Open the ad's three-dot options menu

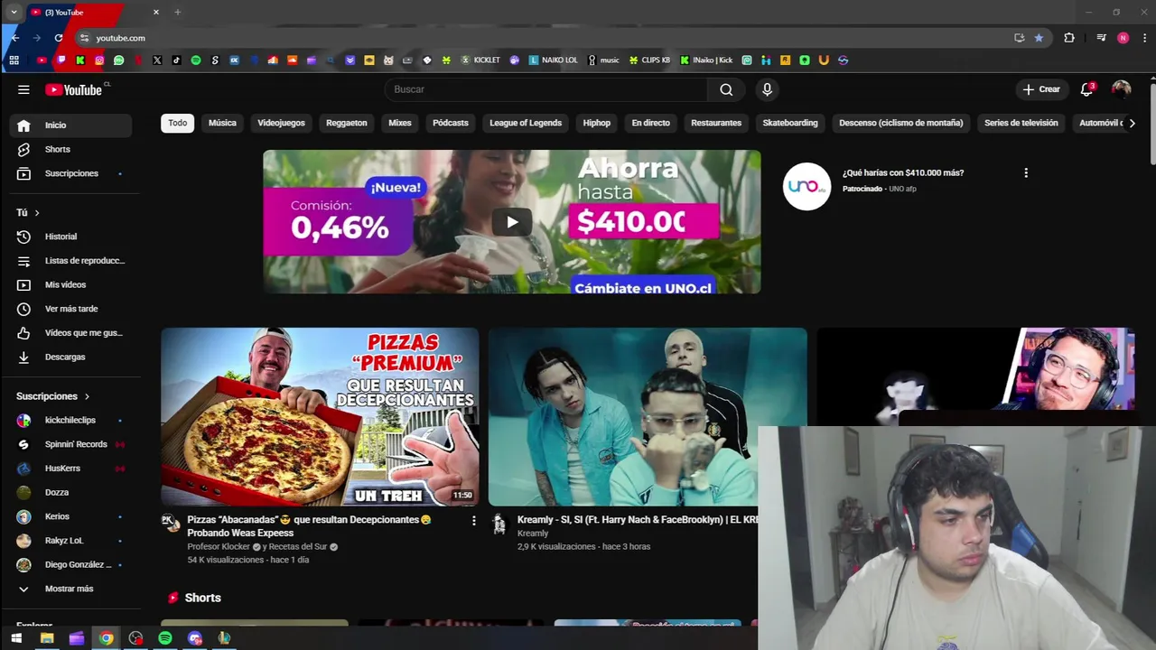point(1025,172)
